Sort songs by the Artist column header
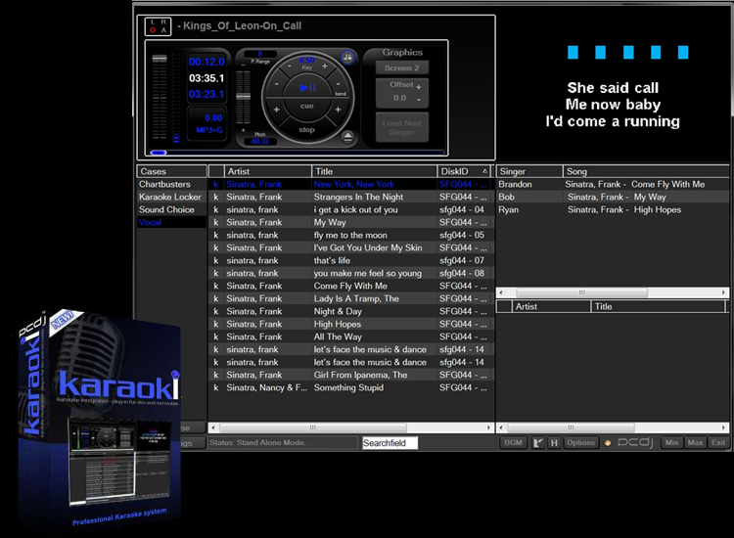This screenshot has width=734, height=538. pyautogui.click(x=268, y=171)
